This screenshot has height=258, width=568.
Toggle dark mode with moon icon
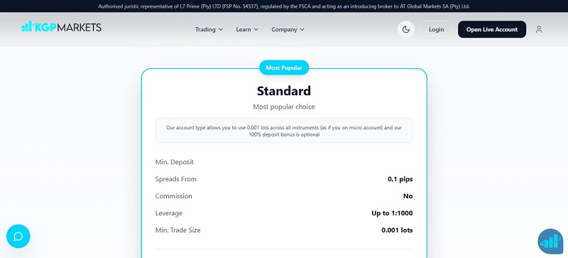pos(406,29)
